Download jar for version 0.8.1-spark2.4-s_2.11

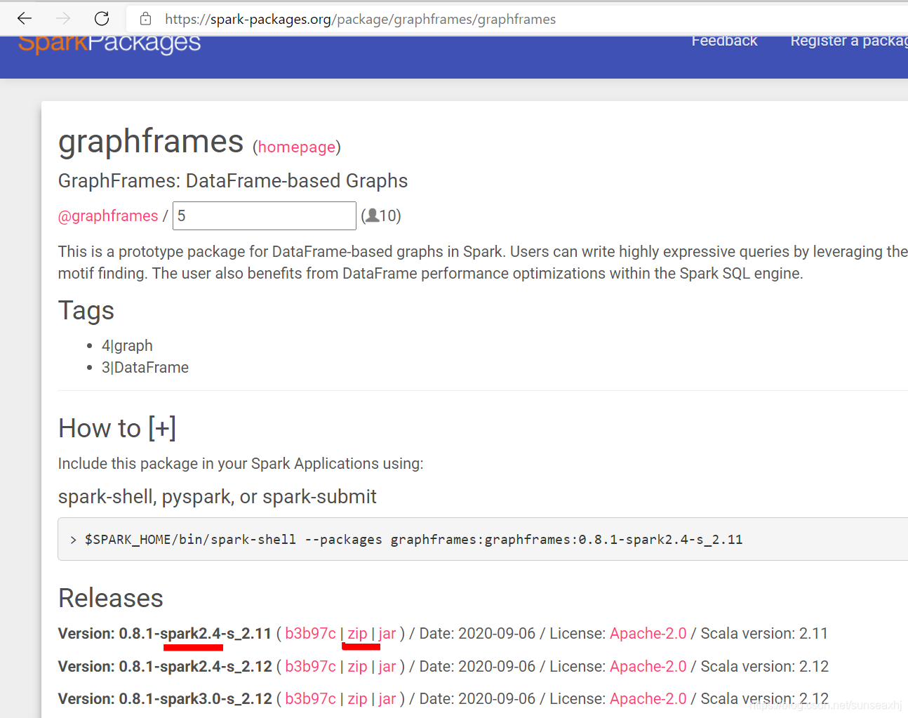click(387, 633)
